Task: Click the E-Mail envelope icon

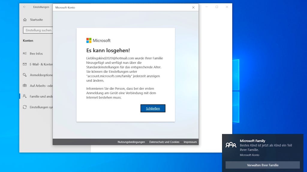Action: coord(25,64)
